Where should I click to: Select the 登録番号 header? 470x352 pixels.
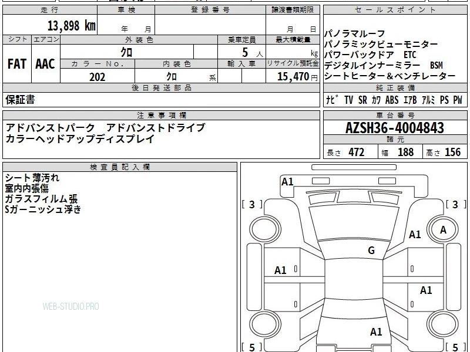tap(210, 10)
